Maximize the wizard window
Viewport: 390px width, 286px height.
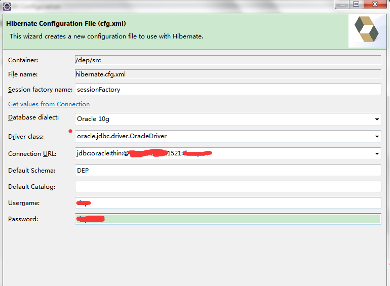tap(356, 5)
